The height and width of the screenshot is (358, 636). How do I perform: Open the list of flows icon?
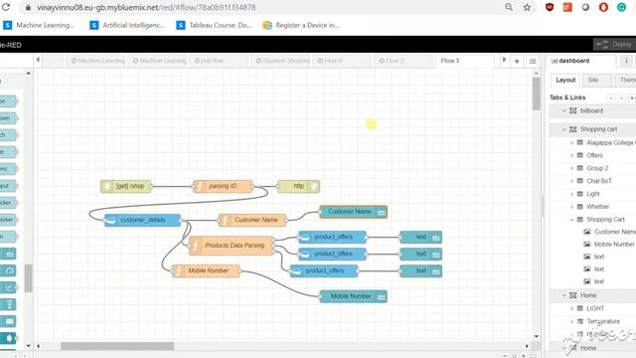pyautogui.click(x=533, y=62)
